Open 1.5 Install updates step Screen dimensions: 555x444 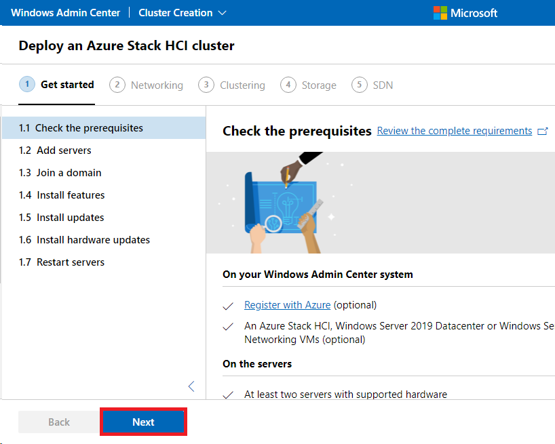[104, 218]
